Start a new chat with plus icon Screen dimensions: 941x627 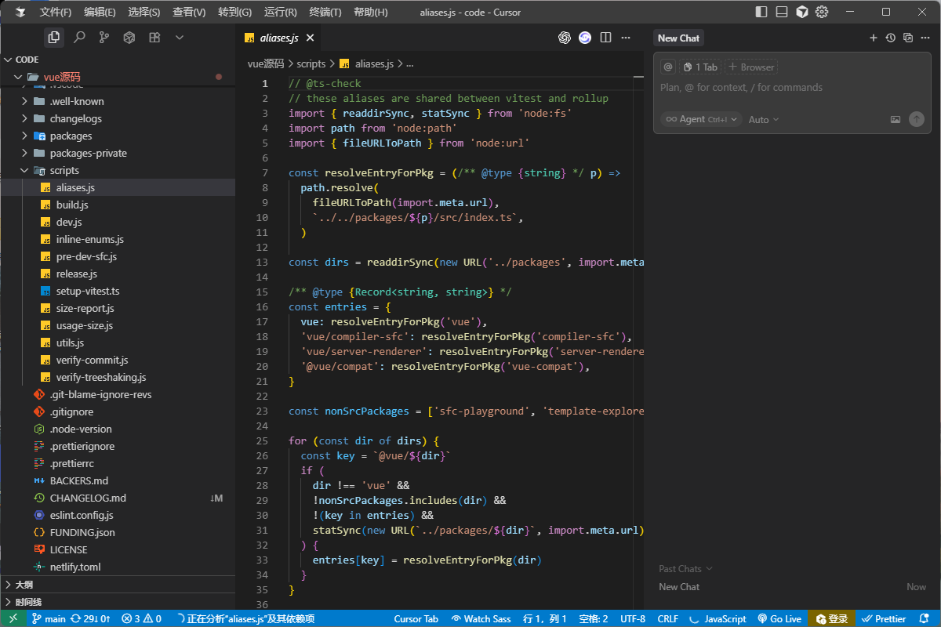coord(874,38)
